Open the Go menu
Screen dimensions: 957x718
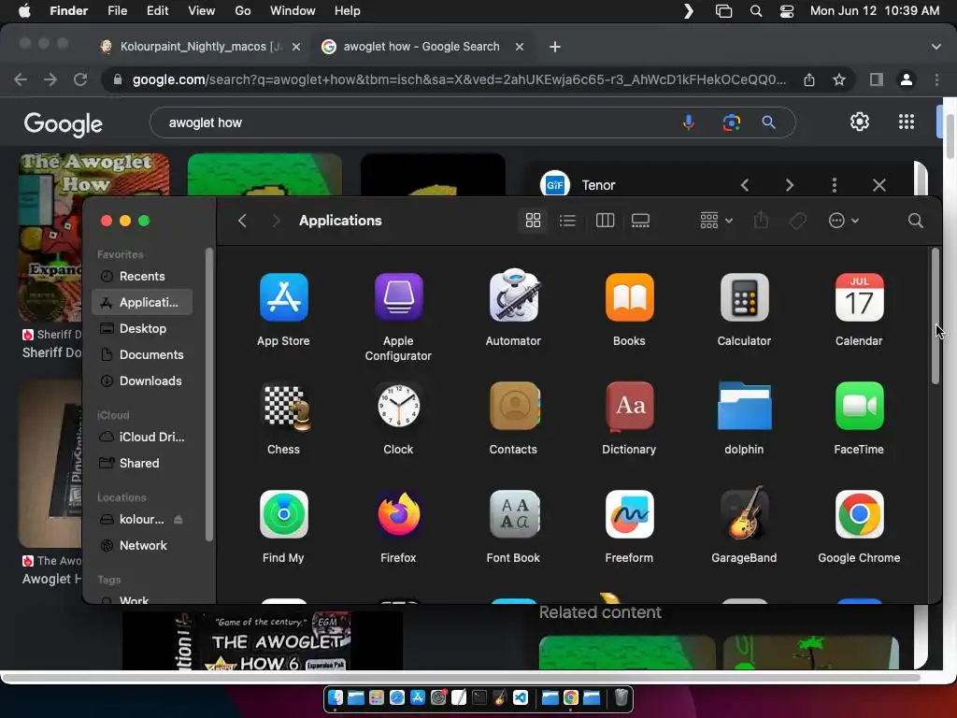click(243, 11)
